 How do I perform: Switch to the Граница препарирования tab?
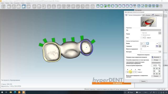pyautogui.click(x=133, y=15)
